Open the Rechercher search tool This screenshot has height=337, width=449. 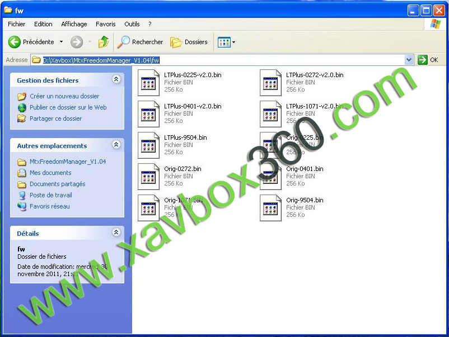140,42
